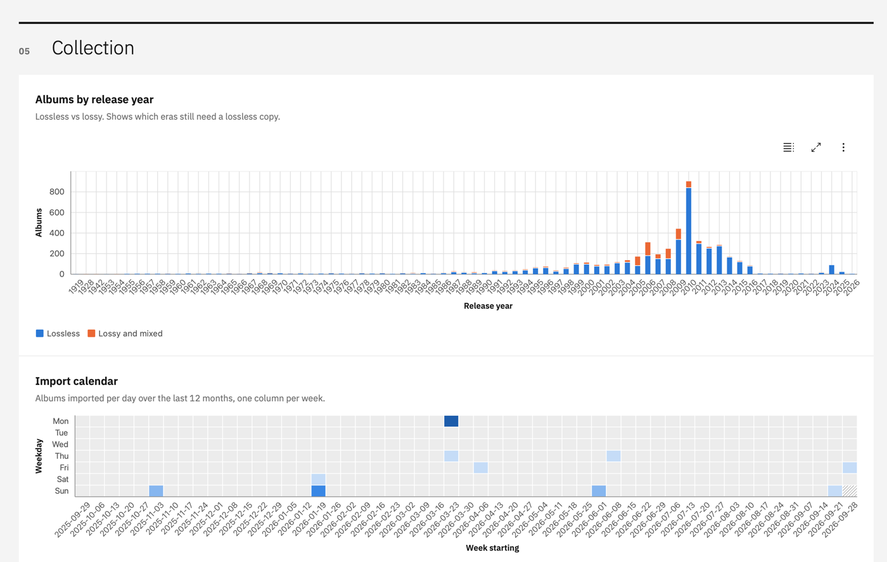Select the Sunday cell for week 2025-11-03
The height and width of the screenshot is (562, 887).
156,490
